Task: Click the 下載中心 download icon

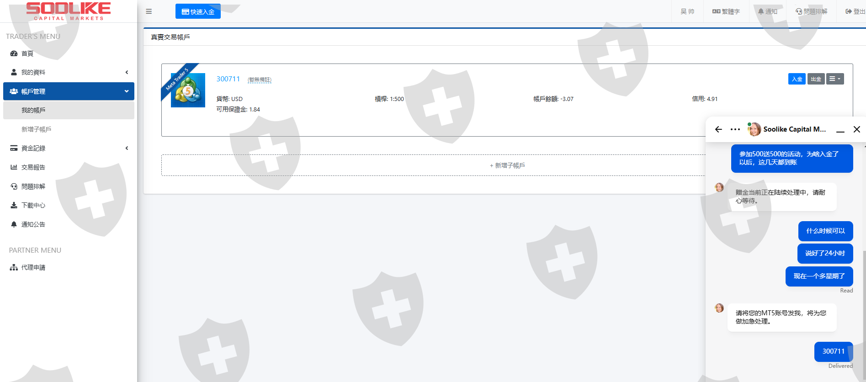Action: click(x=14, y=205)
